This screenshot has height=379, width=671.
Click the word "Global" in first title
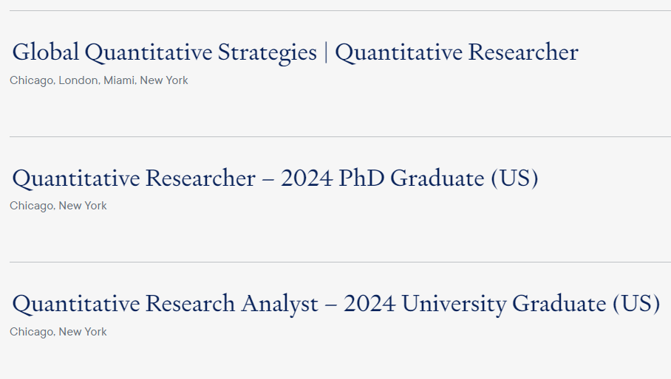click(x=45, y=52)
